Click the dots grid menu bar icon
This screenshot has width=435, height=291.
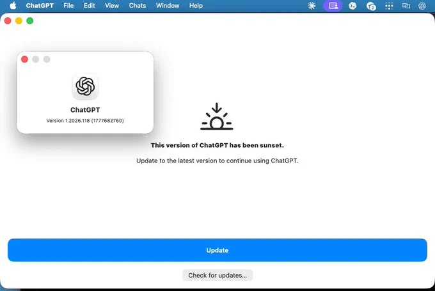tap(389, 6)
